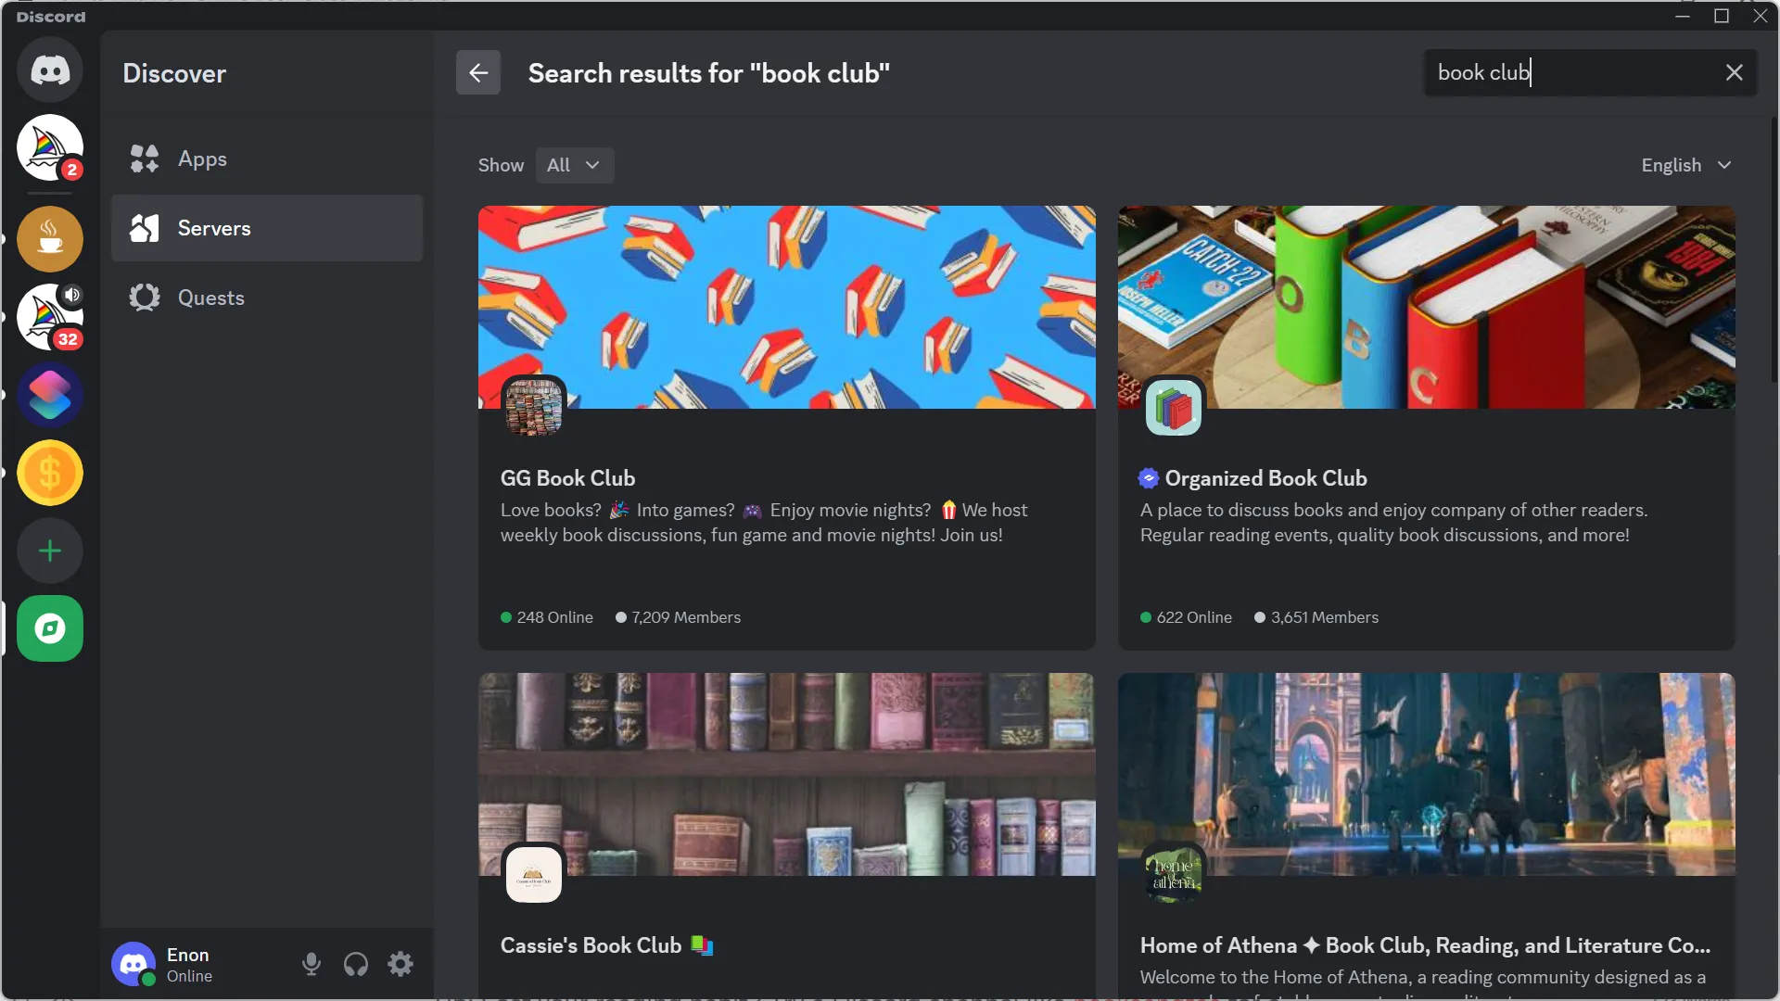Click Cassie's Book Club server avatar
Viewport: 1780px width, 1001px height.
pos(534,874)
